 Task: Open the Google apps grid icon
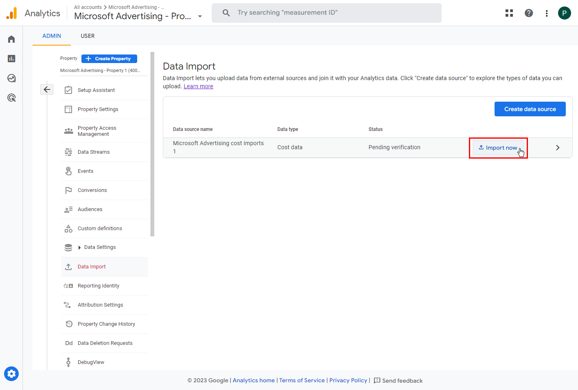click(x=509, y=13)
